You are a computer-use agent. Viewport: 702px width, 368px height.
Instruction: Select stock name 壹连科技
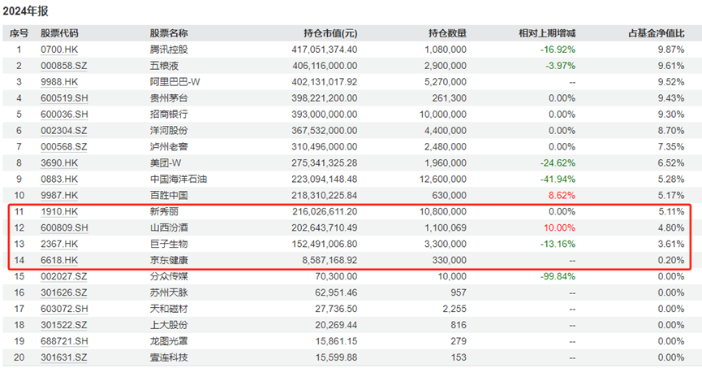(x=169, y=357)
